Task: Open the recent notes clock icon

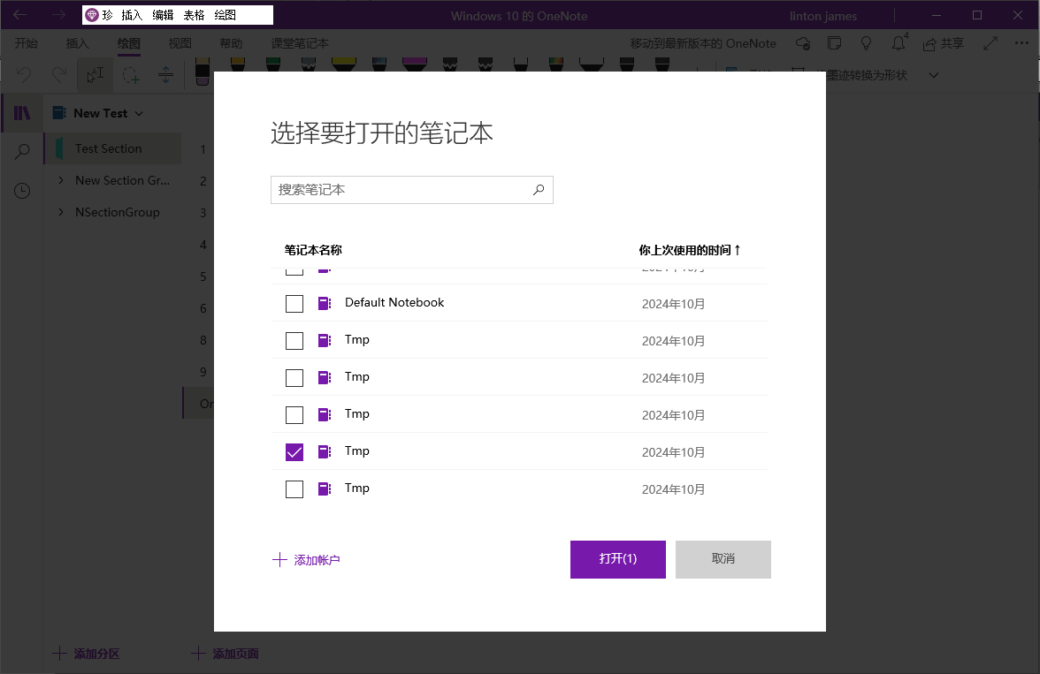Action: pyautogui.click(x=22, y=191)
